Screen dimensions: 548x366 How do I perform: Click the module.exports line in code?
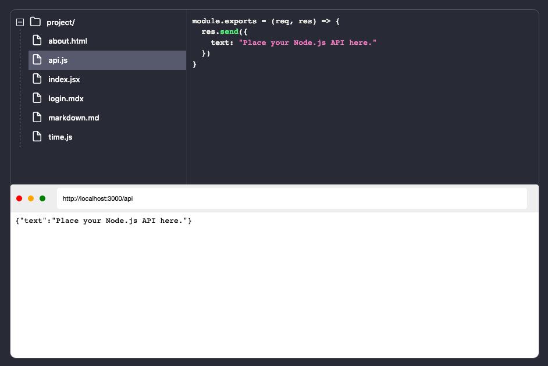[x=266, y=22]
